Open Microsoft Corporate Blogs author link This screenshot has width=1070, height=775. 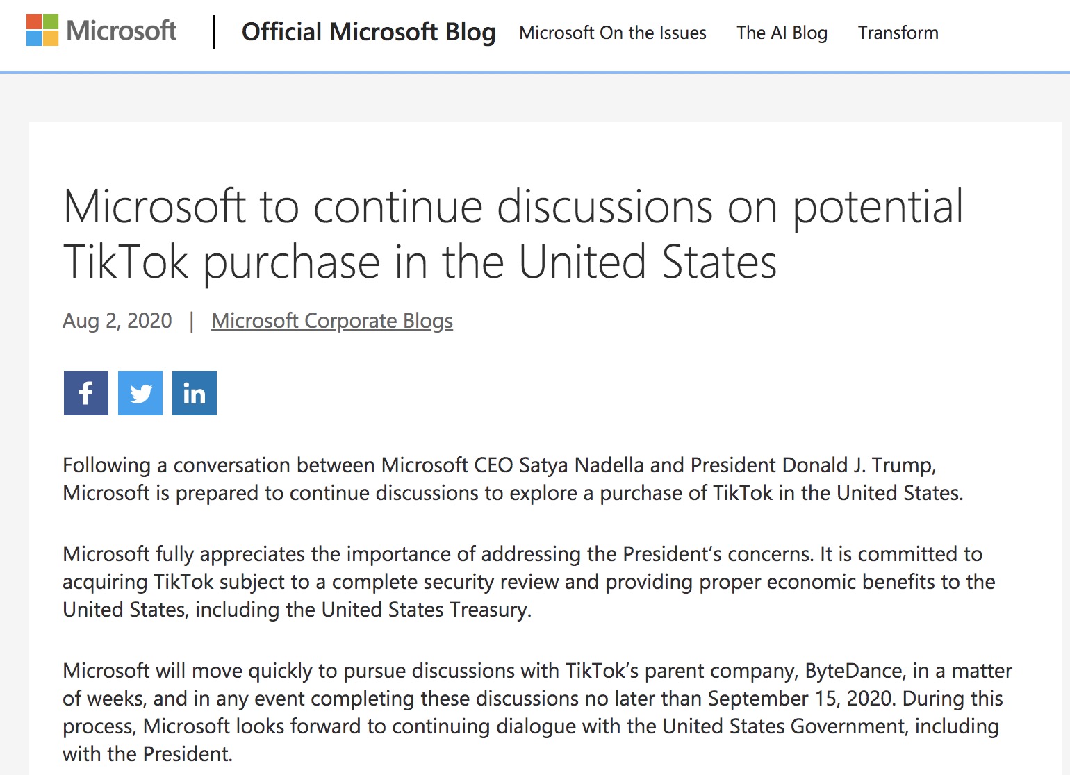(332, 321)
